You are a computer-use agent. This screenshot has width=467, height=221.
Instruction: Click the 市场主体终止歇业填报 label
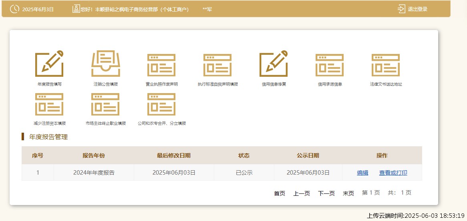(106, 123)
